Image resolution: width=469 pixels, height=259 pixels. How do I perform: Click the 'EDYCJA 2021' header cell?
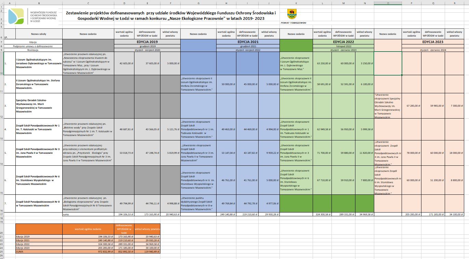(x=248, y=41)
